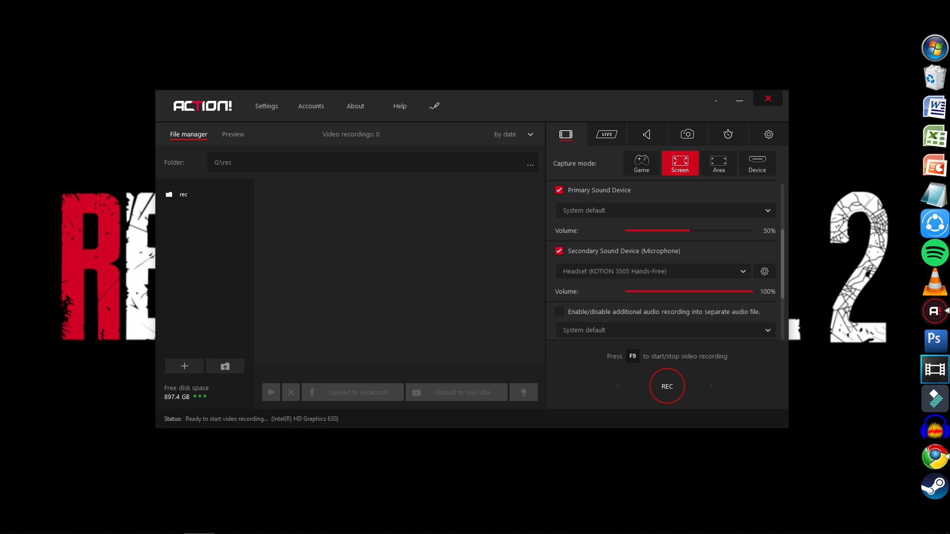Viewport: 950px width, 534px height.
Task: Start recording with REC button
Action: click(667, 386)
